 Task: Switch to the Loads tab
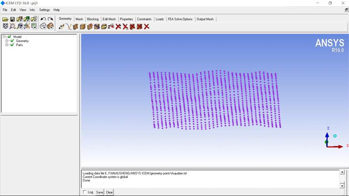tap(160, 19)
